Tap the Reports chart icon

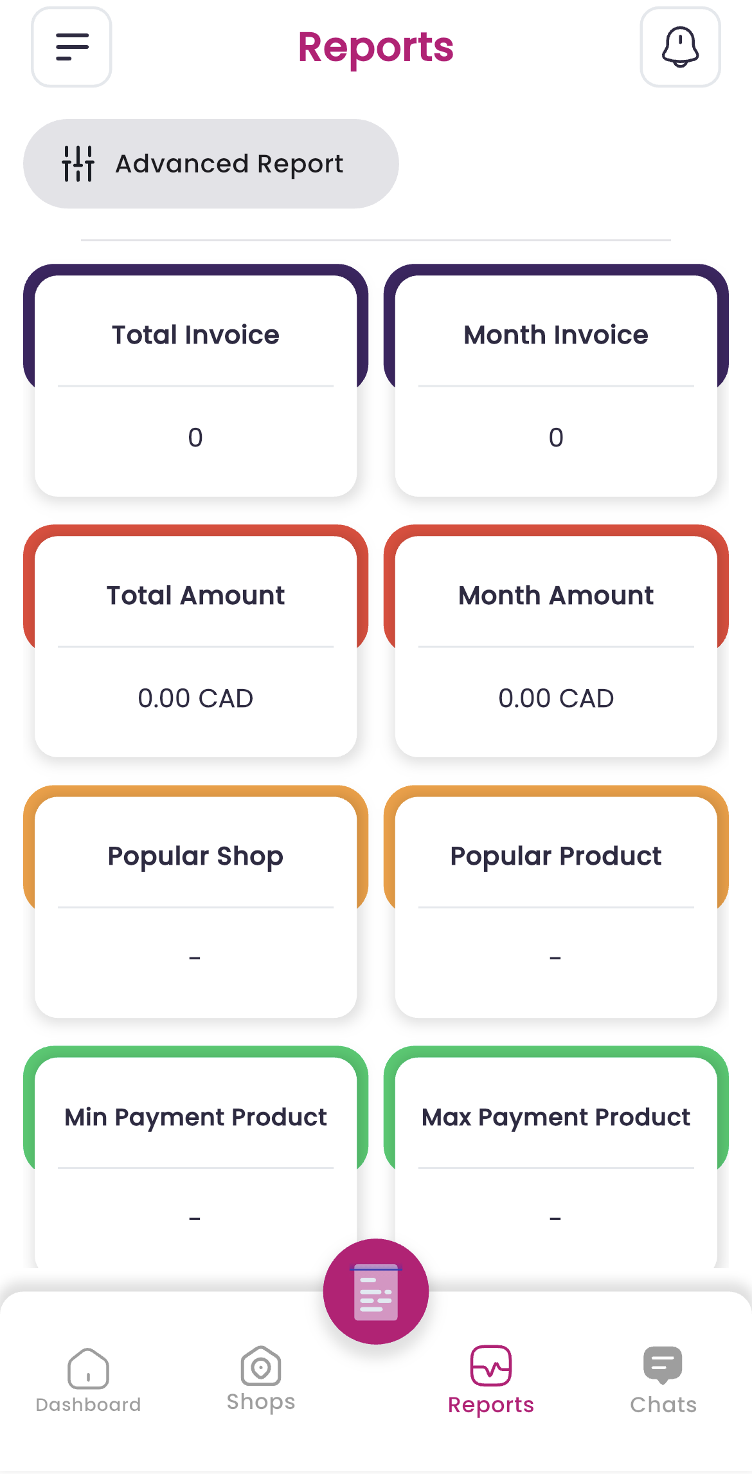(491, 1365)
